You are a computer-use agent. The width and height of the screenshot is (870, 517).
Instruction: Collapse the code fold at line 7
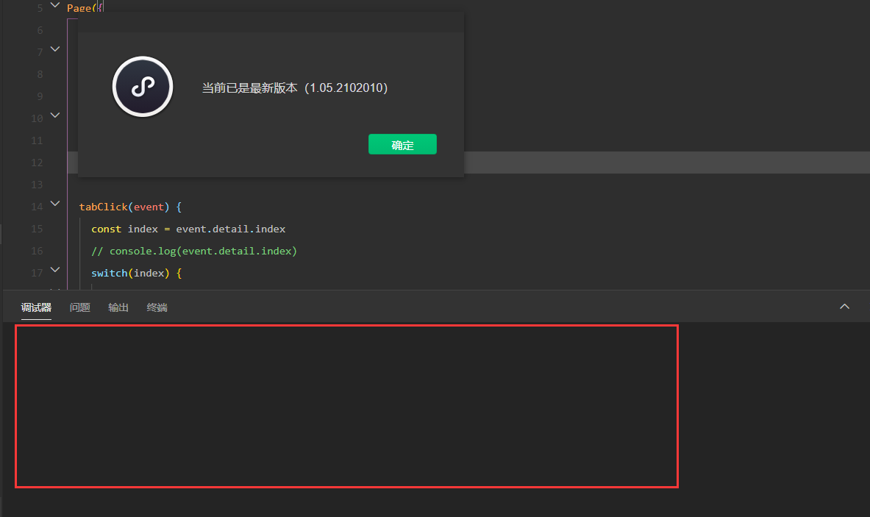pos(55,49)
